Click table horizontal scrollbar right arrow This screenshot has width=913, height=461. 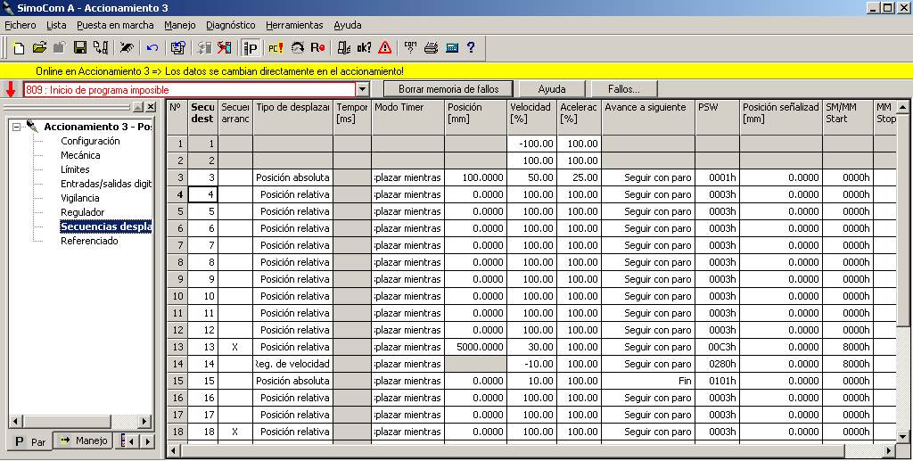click(x=889, y=450)
